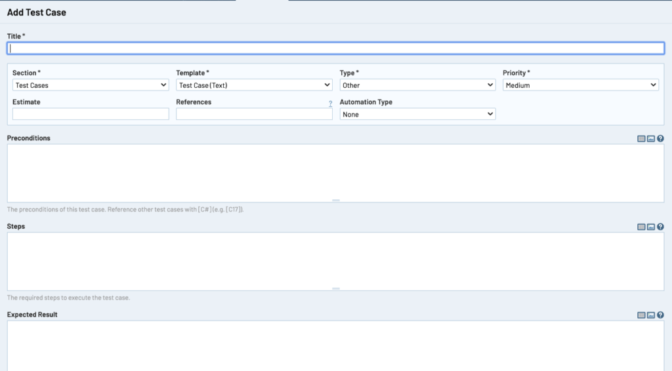The width and height of the screenshot is (672, 371).
Task: Add an image to Expected Result via image icon
Action: [x=651, y=315]
